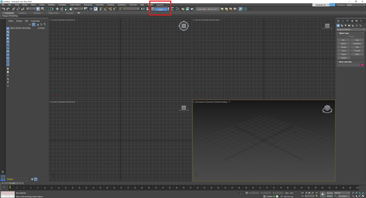
Task: Click the Top viewport ViewCube
Action: 183,26
